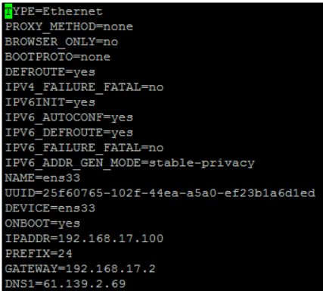Click the GATEWAY 192.168.17.2 value
This screenshot has height=291, width=323.
(110, 269)
